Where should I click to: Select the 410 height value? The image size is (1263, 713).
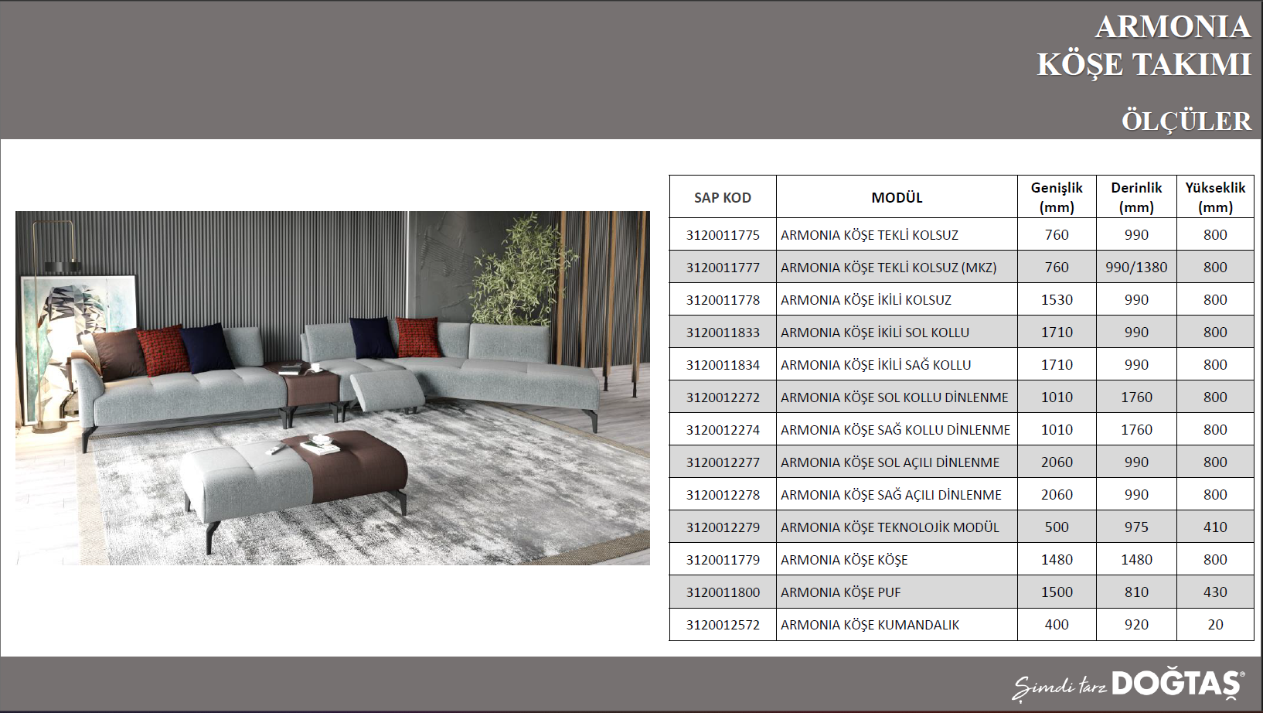tap(1215, 527)
